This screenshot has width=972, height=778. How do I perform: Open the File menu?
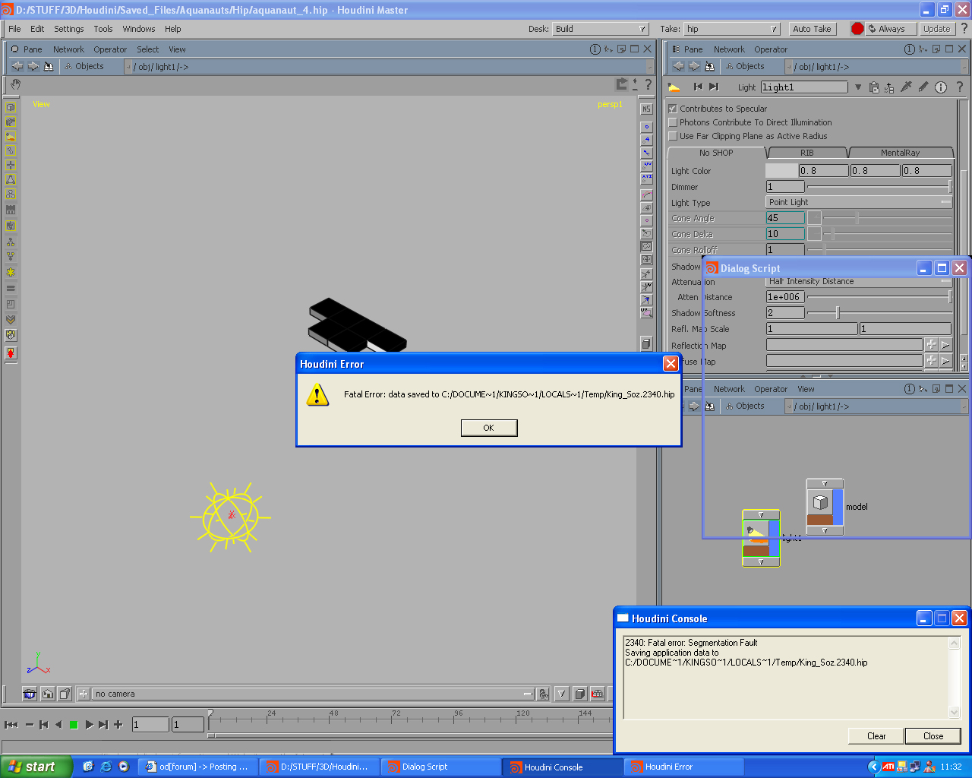tap(14, 29)
